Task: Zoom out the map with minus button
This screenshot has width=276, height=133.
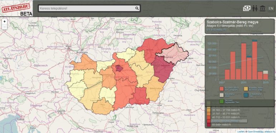Action: pos(5,27)
